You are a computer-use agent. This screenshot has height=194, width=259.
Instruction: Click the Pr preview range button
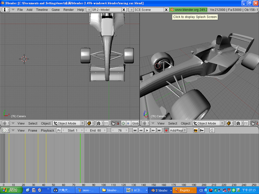point(59,130)
